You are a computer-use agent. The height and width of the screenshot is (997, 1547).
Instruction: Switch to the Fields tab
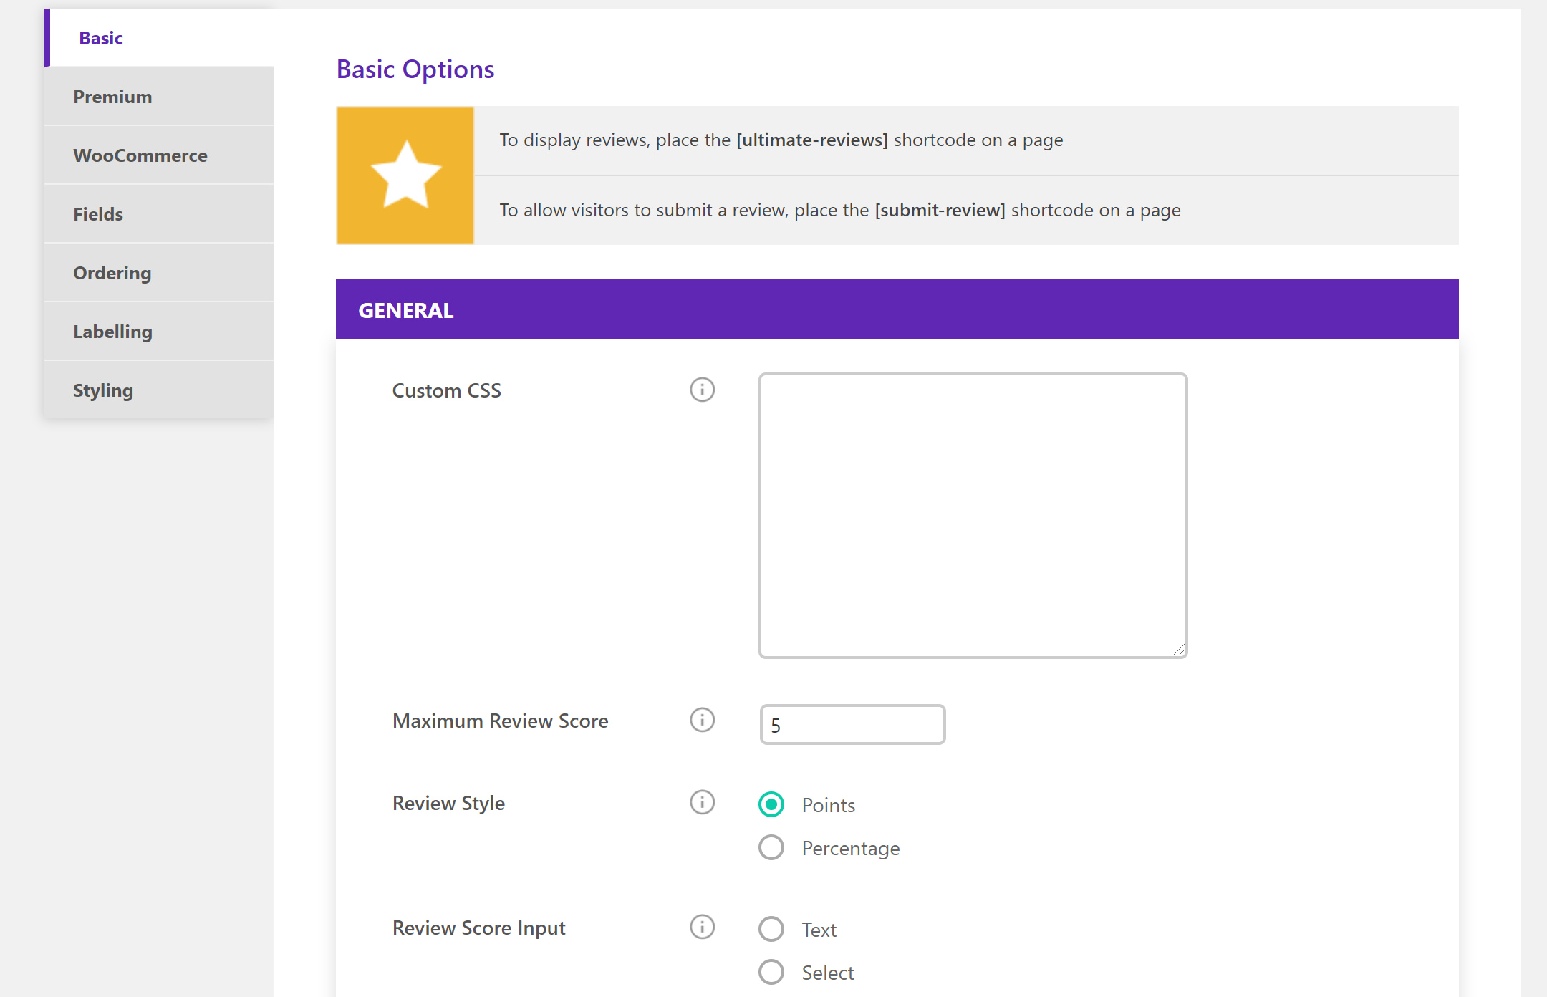coord(99,213)
